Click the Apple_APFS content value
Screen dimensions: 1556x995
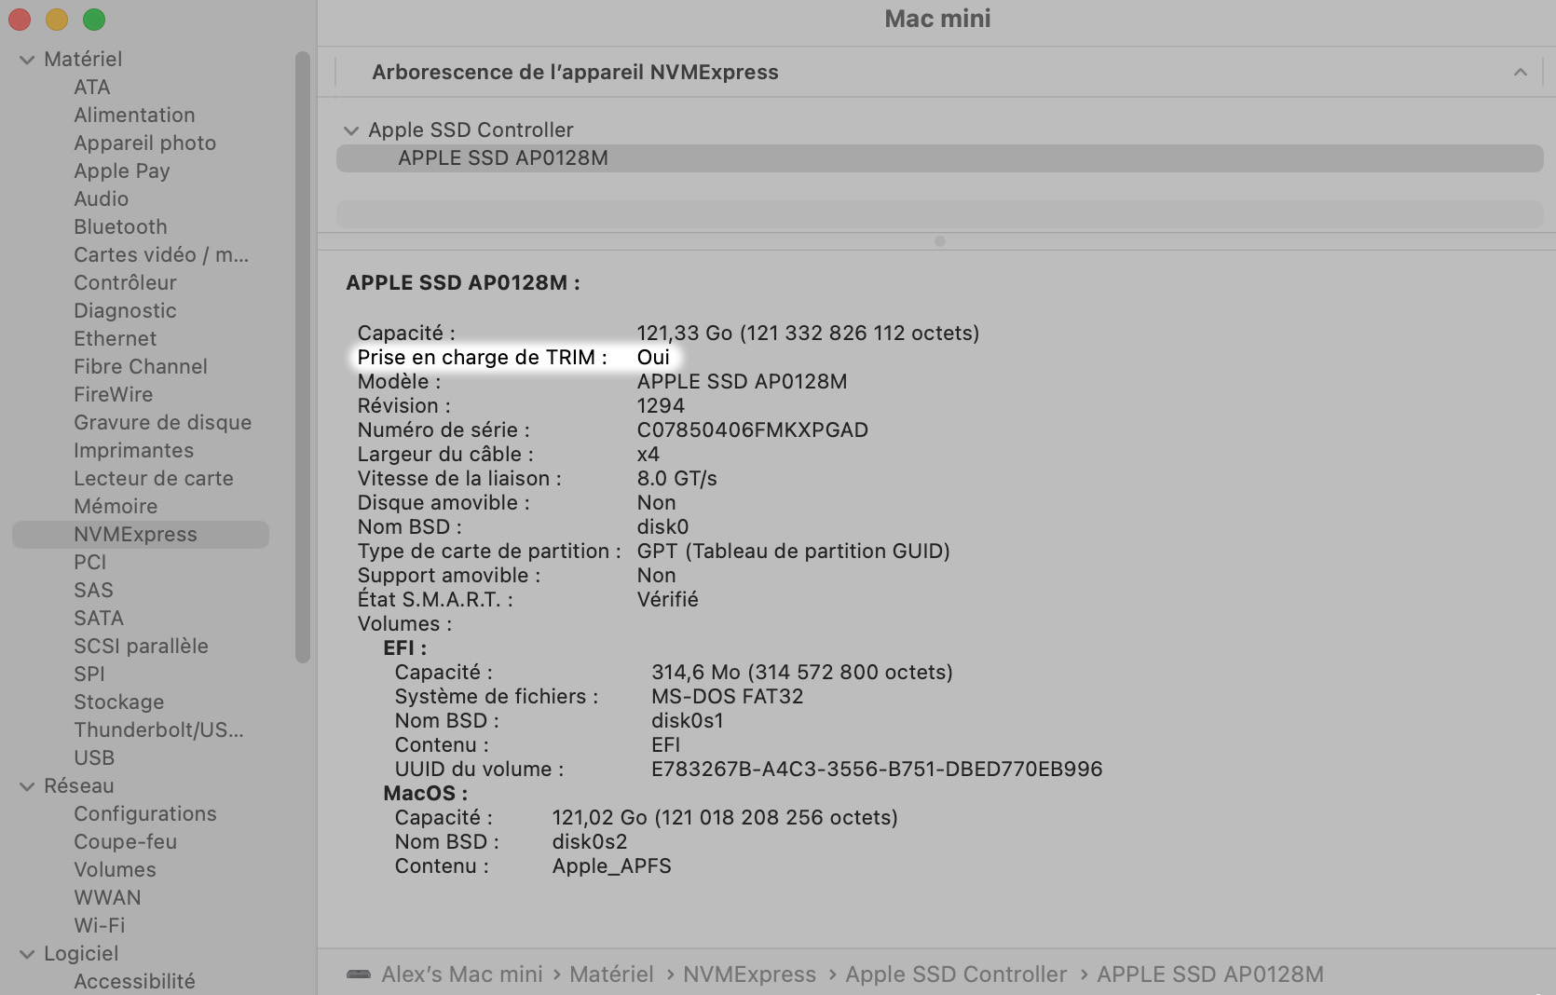[611, 866]
